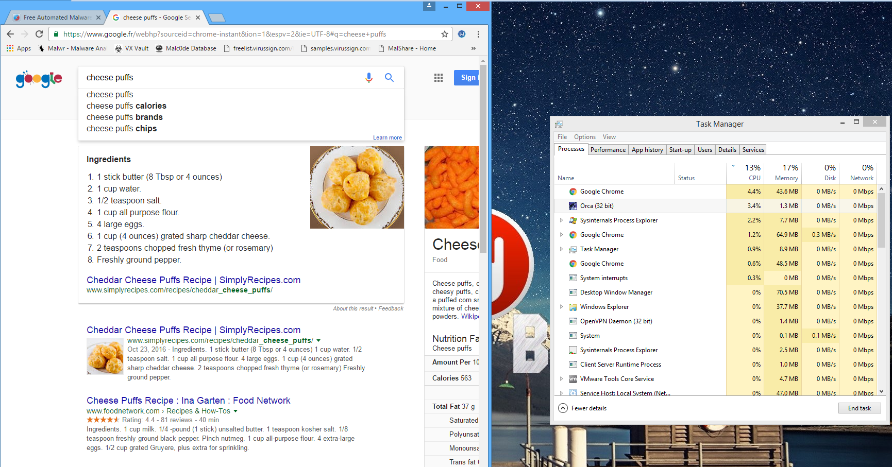This screenshot has height=467, width=892.
Task: Bookmark this page with the star icon
Action: [445, 34]
